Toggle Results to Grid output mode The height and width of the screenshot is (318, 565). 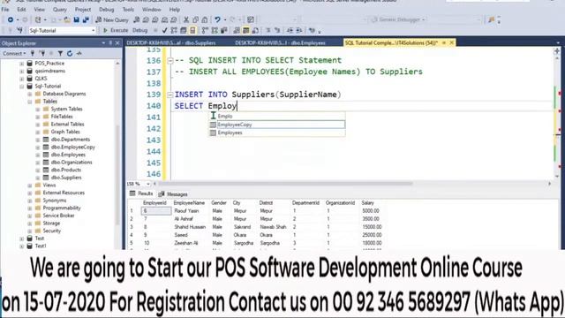246,30
